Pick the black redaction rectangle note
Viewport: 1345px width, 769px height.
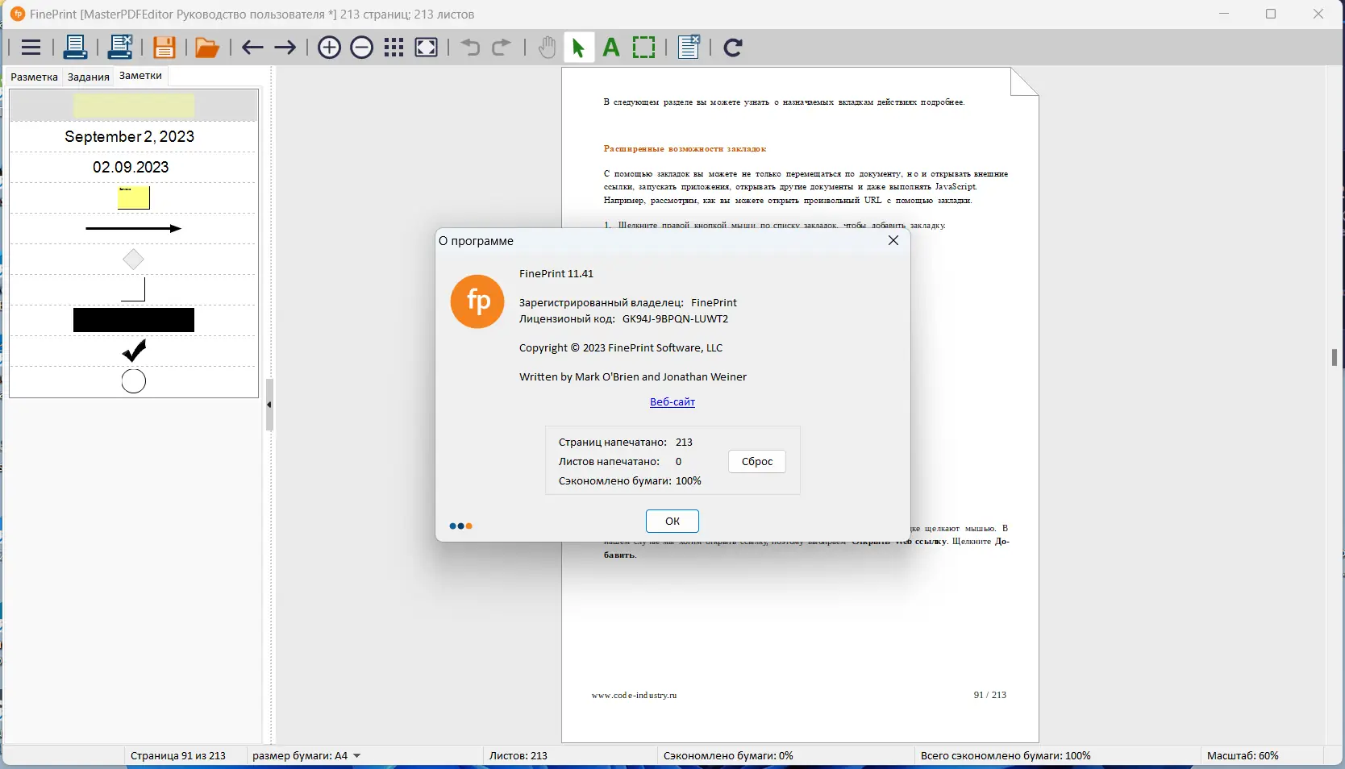[134, 320]
